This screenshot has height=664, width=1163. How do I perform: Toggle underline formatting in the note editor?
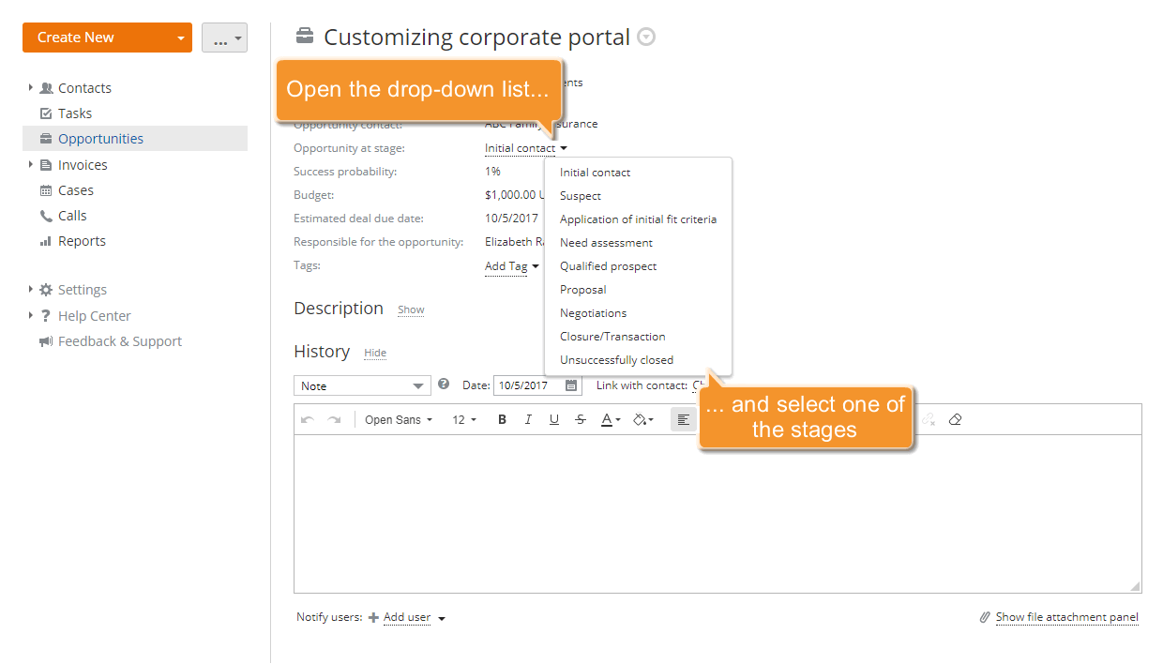[x=554, y=419]
